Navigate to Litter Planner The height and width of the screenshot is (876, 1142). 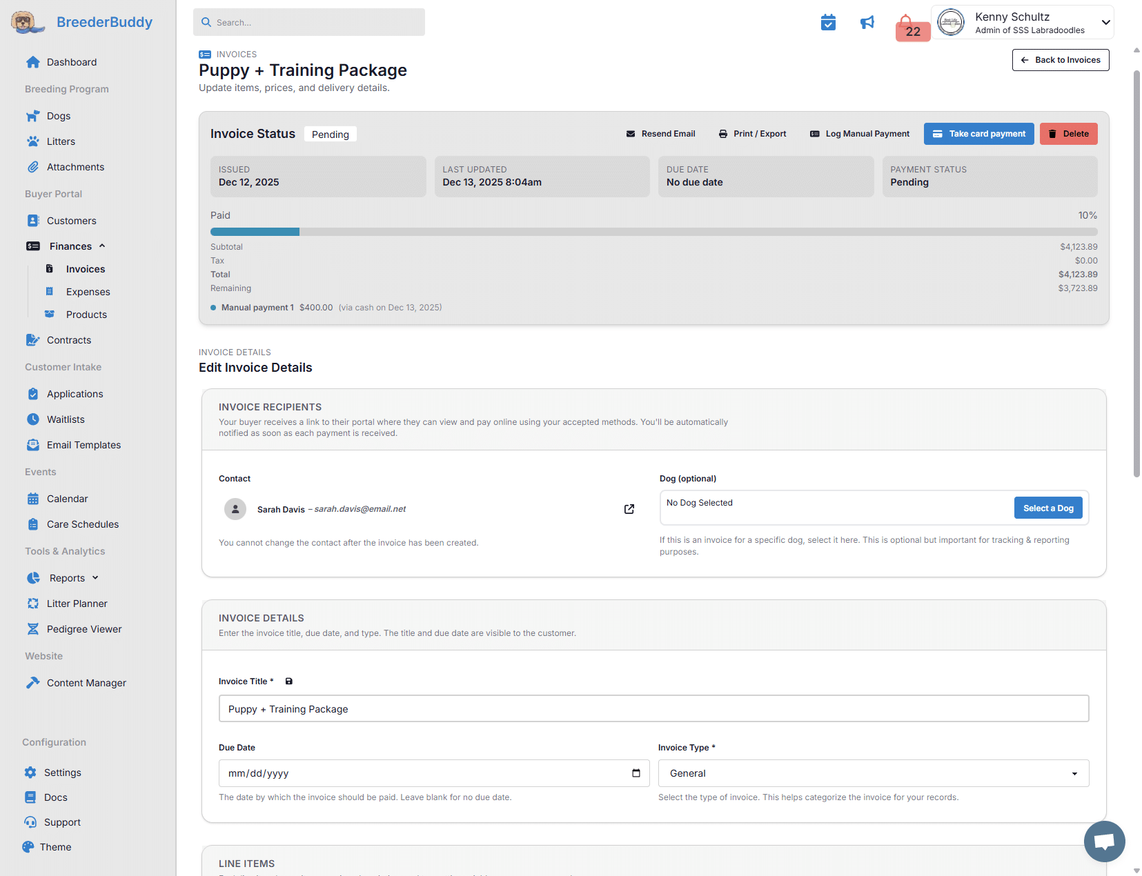click(77, 604)
